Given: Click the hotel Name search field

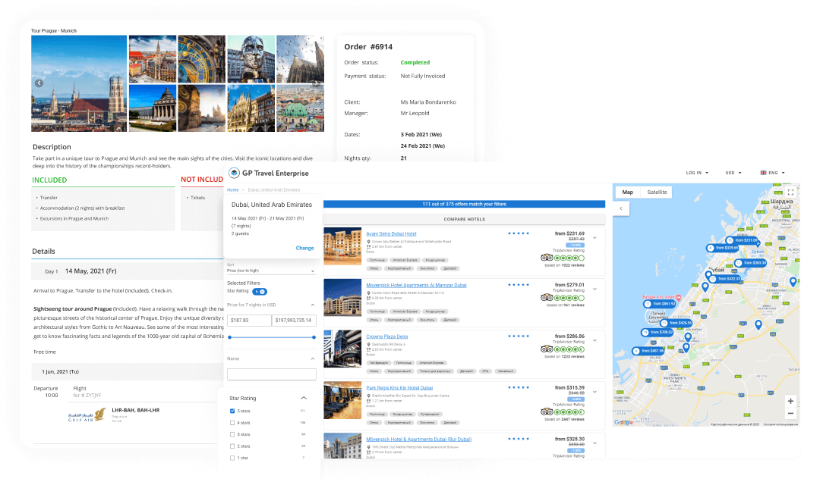Looking at the screenshot, I should 271,374.
